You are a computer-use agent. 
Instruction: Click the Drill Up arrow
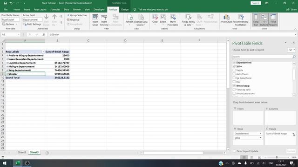coord(54,20)
